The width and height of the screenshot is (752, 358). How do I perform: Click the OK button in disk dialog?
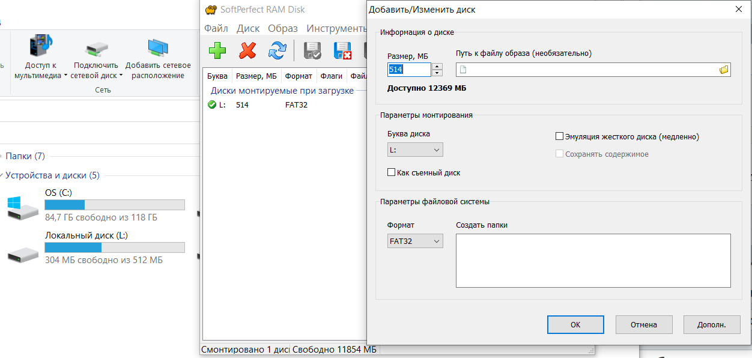[x=575, y=324]
